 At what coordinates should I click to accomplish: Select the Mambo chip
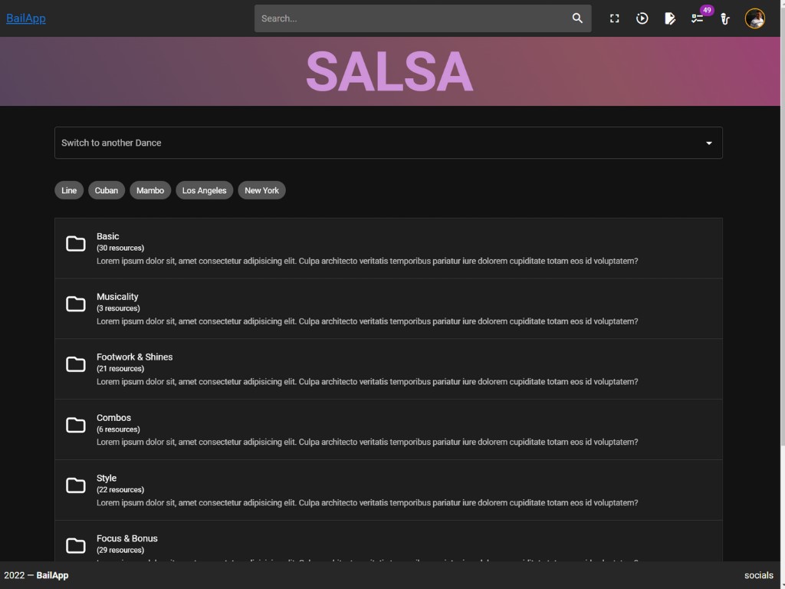pyautogui.click(x=150, y=190)
